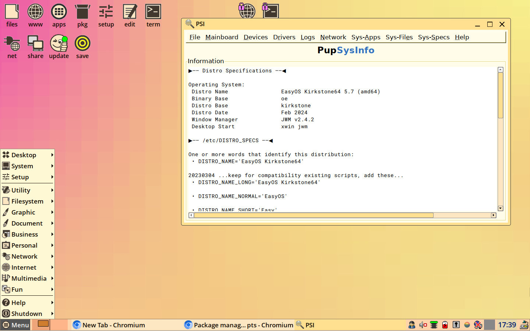Expand the Shutdown submenu

28,314
